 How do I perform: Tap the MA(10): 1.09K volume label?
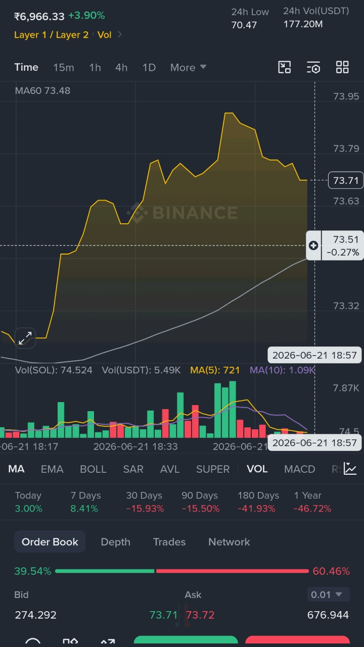282,370
